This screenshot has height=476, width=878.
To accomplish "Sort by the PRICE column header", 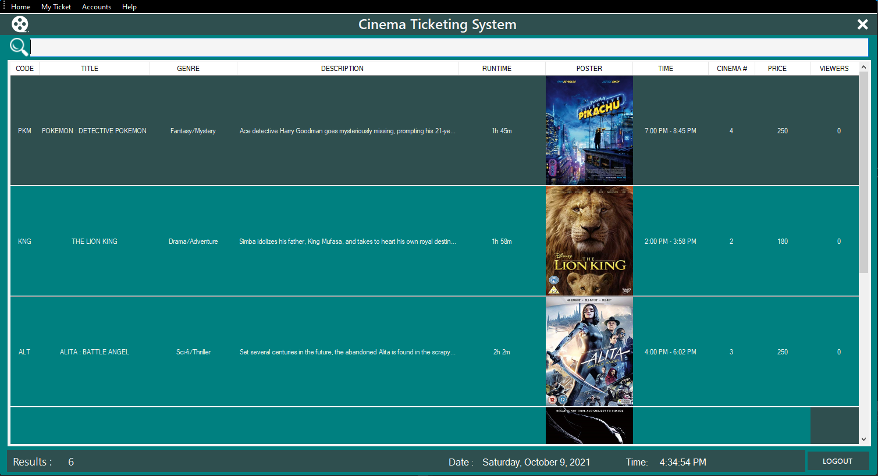I will click(777, 69).
